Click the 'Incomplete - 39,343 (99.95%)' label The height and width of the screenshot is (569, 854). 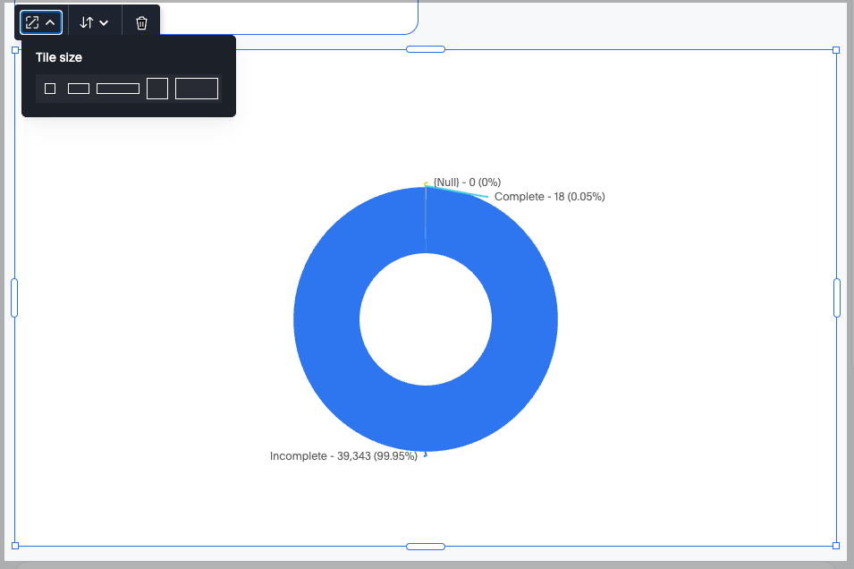pos(343,456)
